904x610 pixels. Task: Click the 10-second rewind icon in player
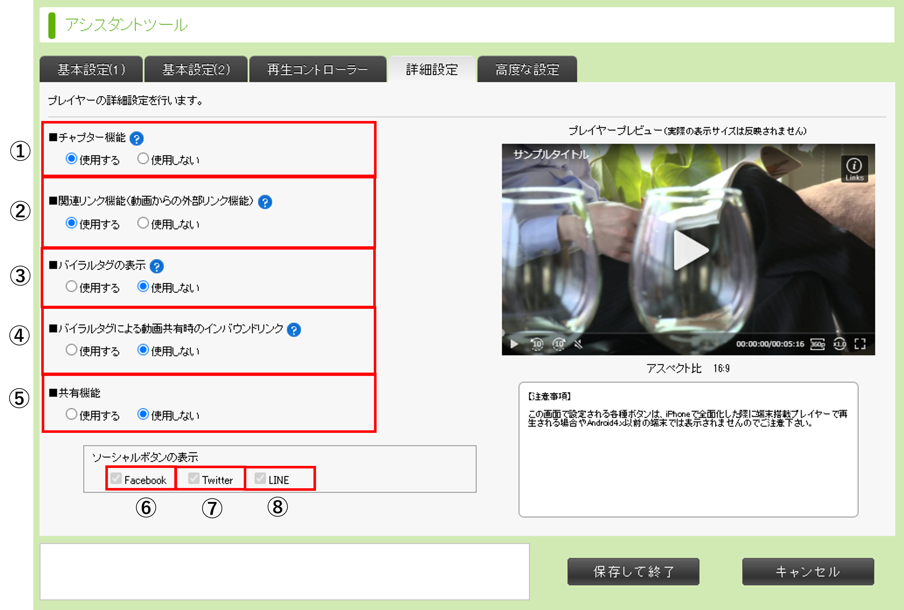click(x=537, y=344)
